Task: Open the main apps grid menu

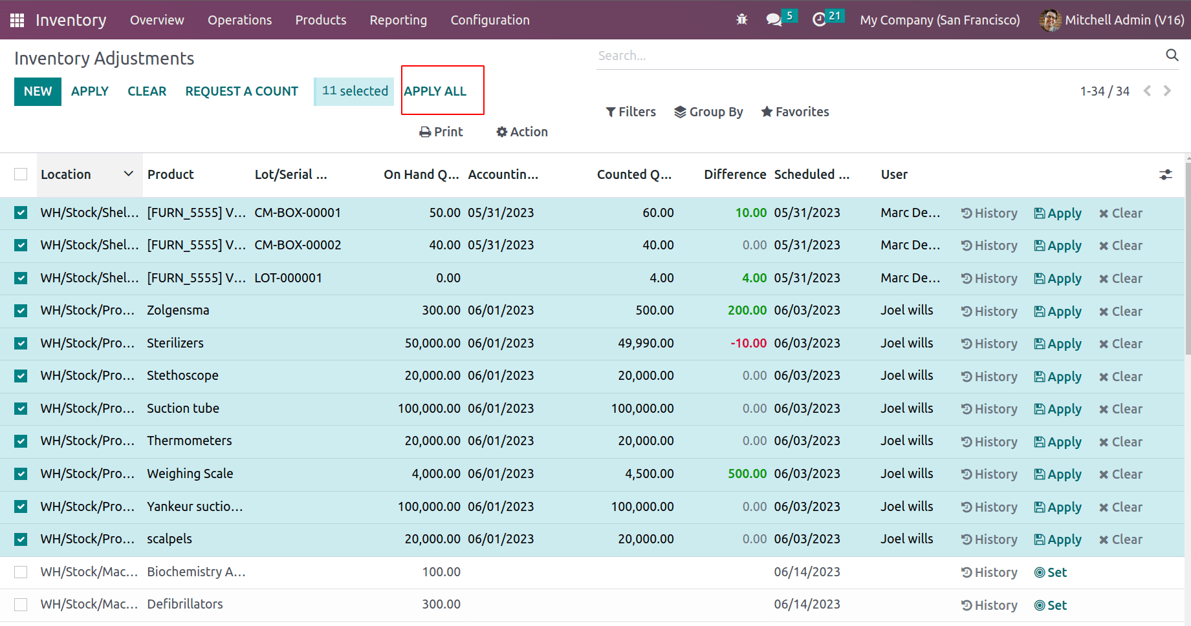Action: coord(17,19)
